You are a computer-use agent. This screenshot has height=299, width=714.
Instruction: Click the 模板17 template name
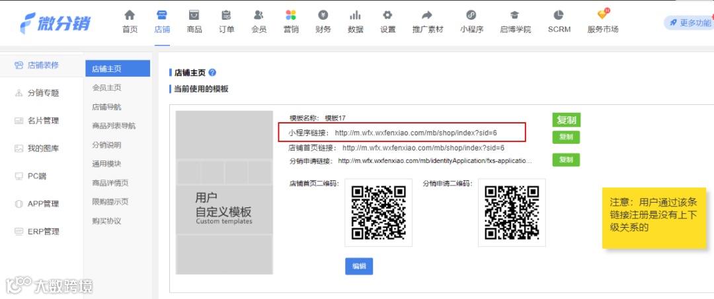tap(335, 118)
